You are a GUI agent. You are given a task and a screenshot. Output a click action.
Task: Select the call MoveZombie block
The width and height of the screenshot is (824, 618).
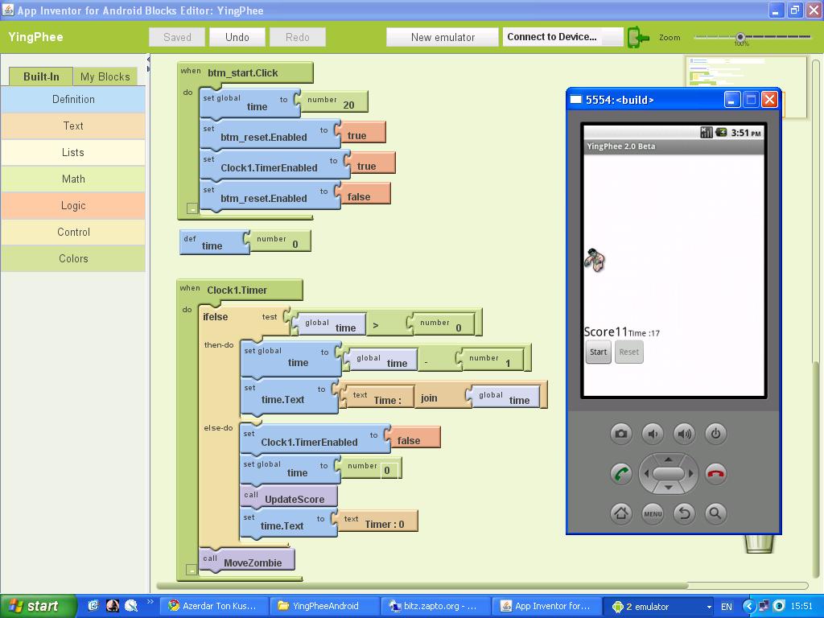point(247,560)
